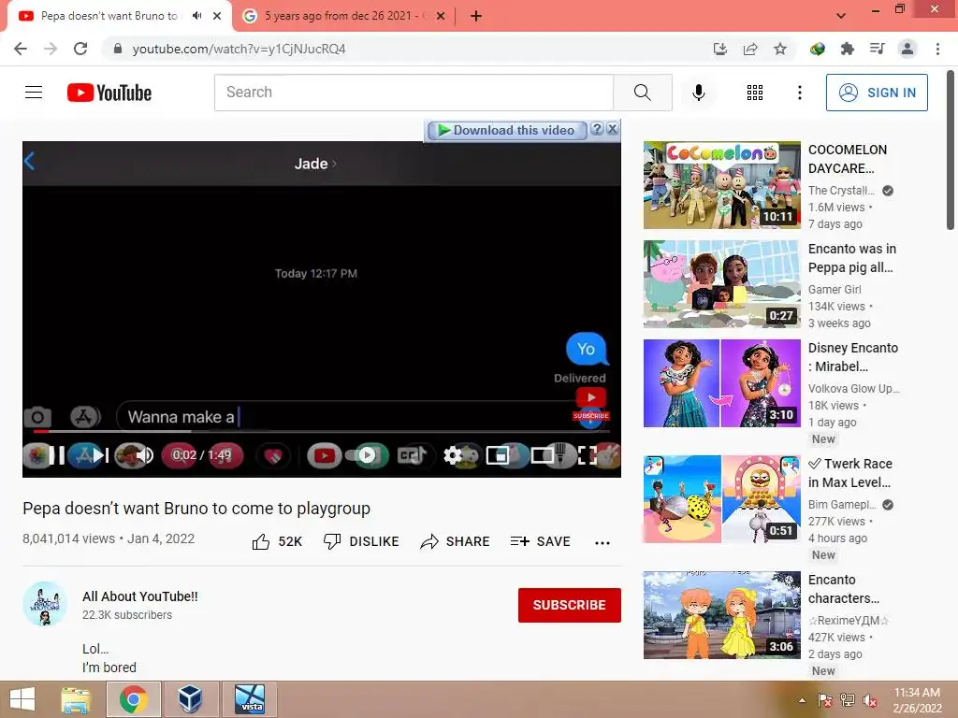Switch to miniplayer mode
The height and width of the screenshot is (718, 958).
(498, 455)
